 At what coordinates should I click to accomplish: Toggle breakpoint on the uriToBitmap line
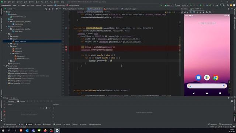tap(66, 47)
